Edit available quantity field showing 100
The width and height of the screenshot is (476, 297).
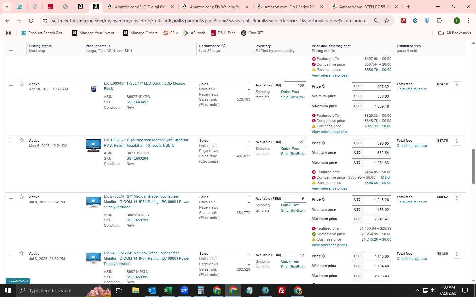(295, 85)
